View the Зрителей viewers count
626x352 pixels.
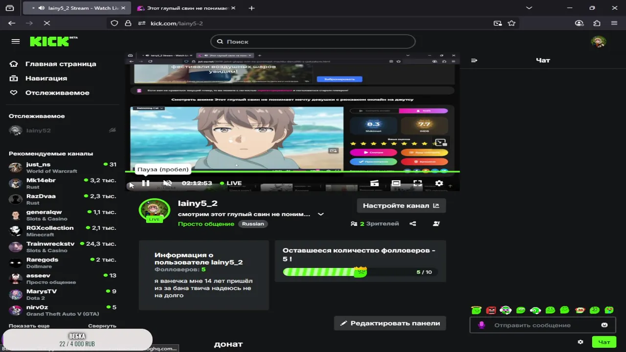tap(375, 223)
